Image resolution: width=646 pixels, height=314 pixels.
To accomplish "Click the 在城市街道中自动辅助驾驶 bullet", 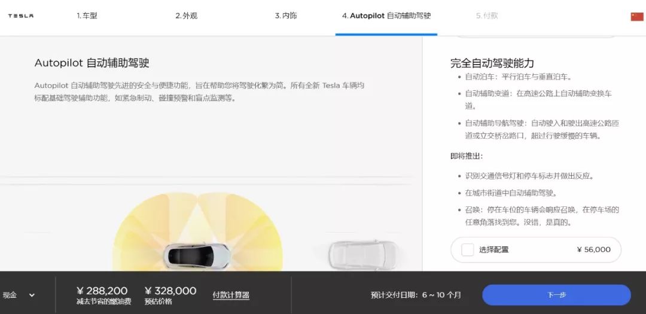I will pos(511,193).
